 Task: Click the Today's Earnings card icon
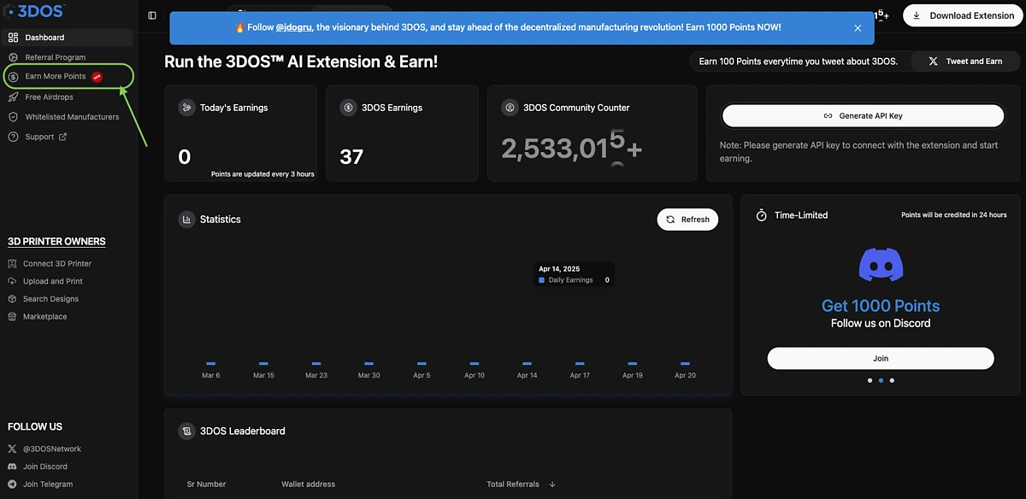[186, 108]
